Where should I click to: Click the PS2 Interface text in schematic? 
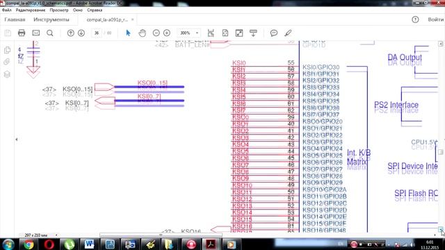396,105
